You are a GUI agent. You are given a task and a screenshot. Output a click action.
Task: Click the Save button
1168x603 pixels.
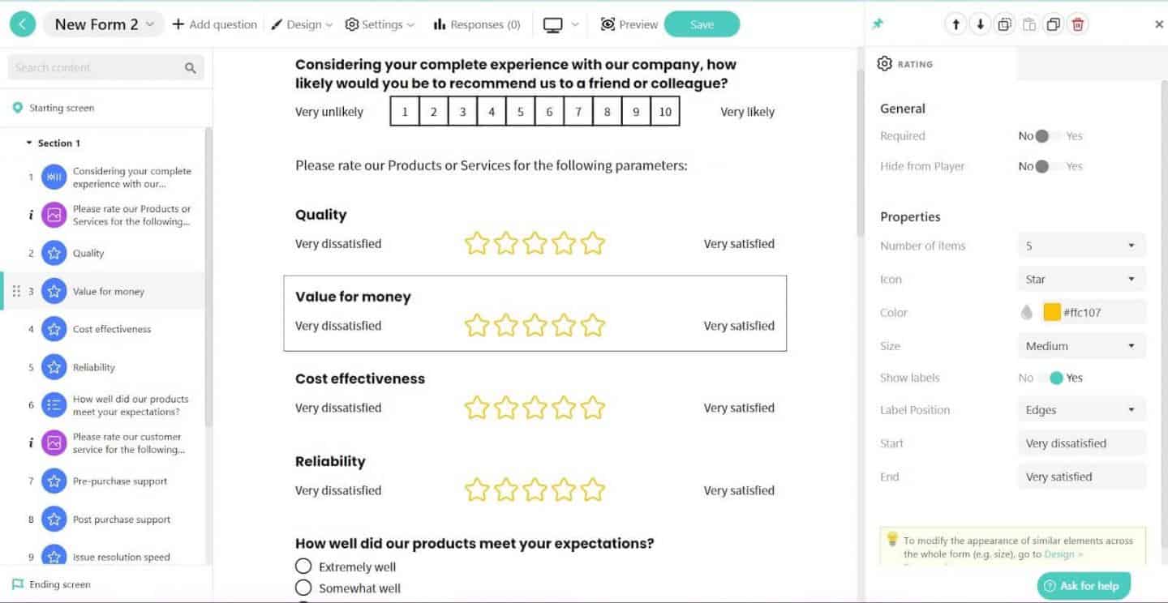coord(702,24)
